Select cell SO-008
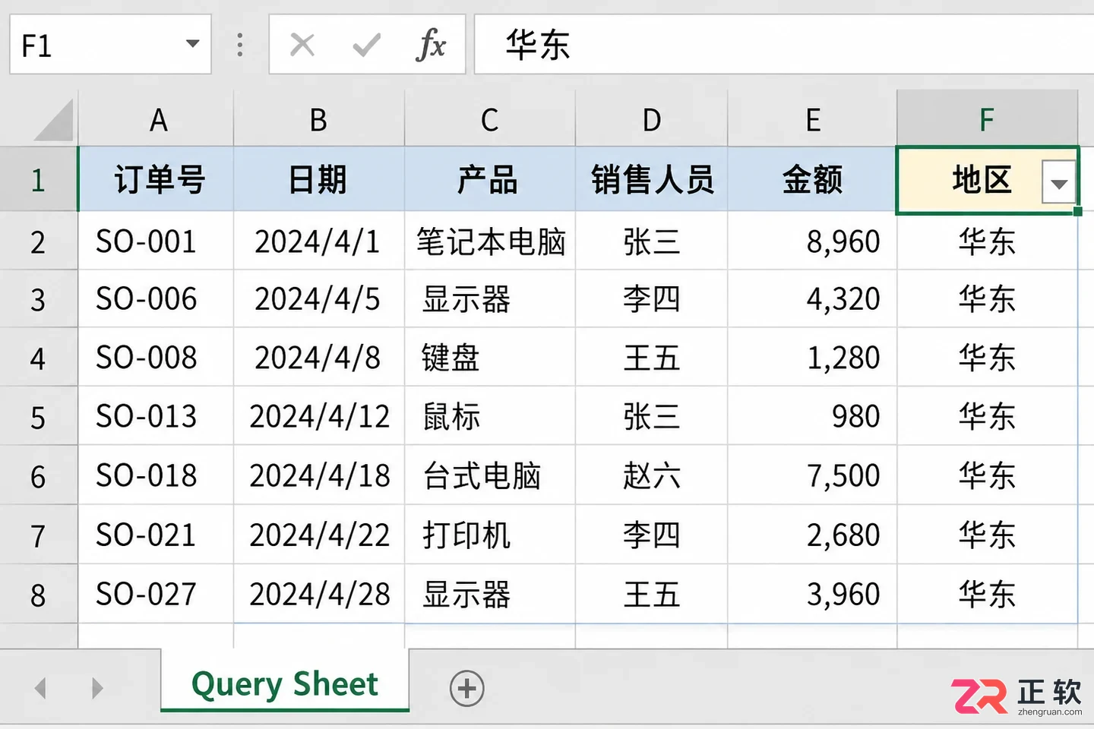Viewport: 1094px width, 729px height. [x=157, y=358]
